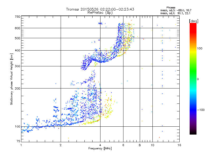Click y-axis tick label "500"
211x158 pixels.
[x=17, y=38]
